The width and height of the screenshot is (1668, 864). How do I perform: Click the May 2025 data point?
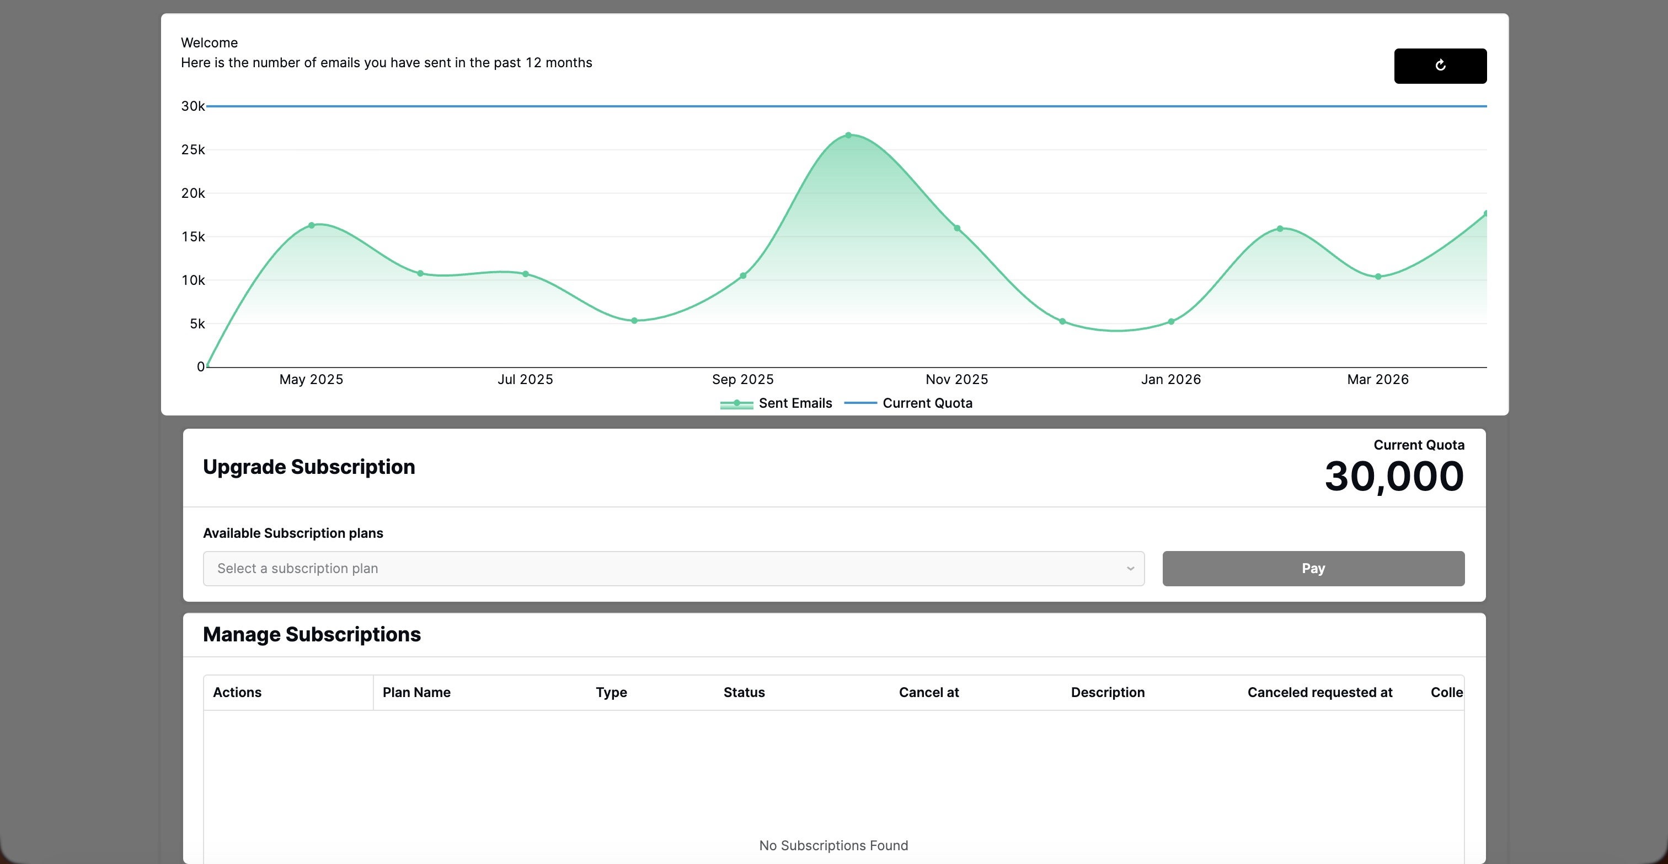pyautogui.click(x=312, y=225)
